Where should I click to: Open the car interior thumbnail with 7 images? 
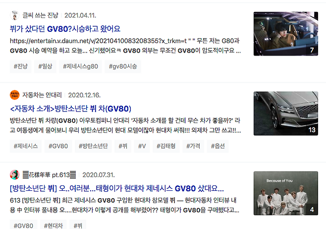pos(286,34)
